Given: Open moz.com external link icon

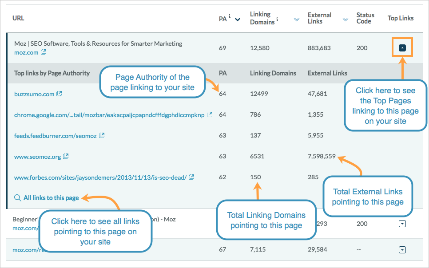Looking at the screenshot, I should [44, 52].
